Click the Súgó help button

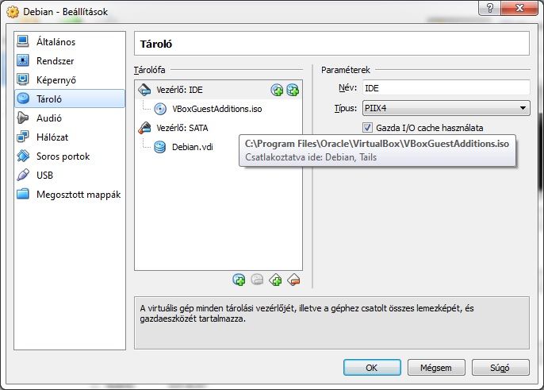point(500,368)
